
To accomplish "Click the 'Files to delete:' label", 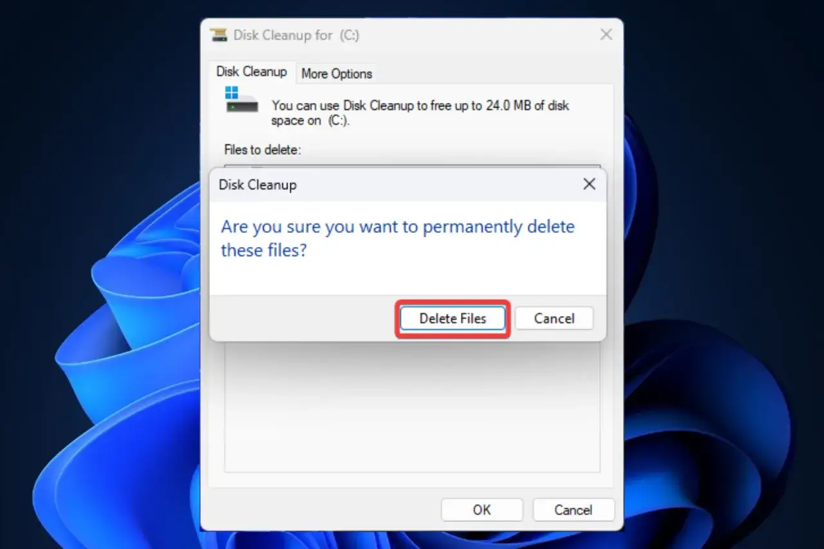I will point(263,149).
